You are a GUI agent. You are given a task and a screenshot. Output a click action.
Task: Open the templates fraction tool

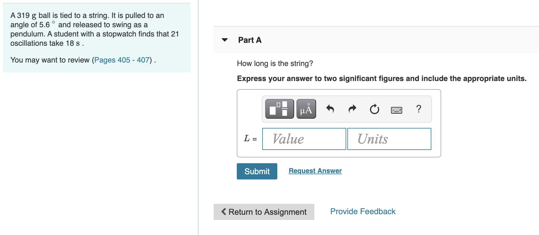(x=279, y=109)
